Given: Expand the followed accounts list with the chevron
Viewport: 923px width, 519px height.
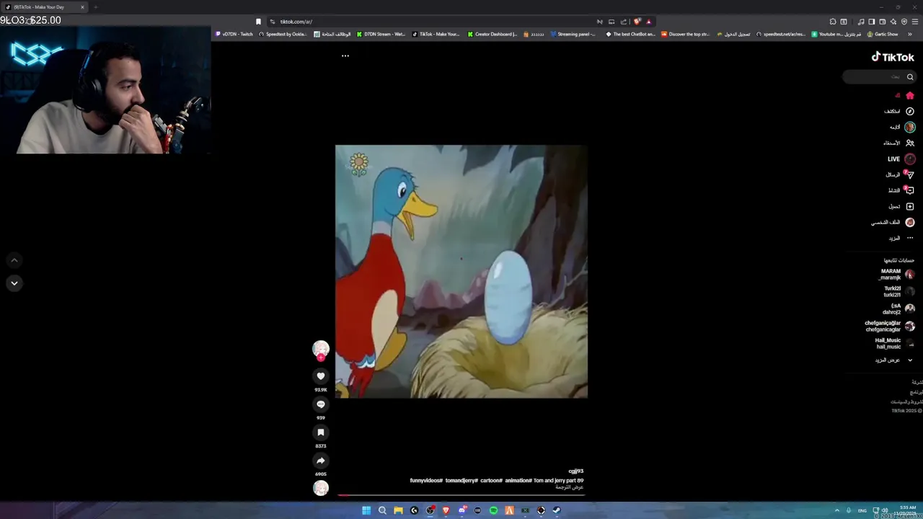Looking at the screenshot, I should (x=910, y=360).
